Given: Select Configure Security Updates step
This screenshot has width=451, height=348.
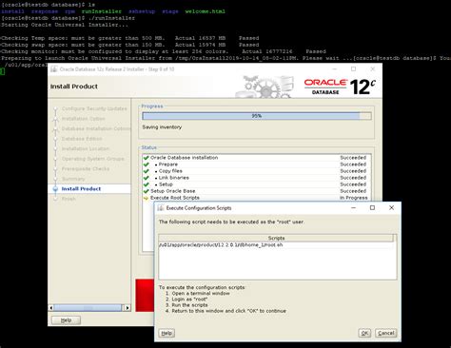Looking at the screenshot, I should pyautogui.click(x=94, y=108).
